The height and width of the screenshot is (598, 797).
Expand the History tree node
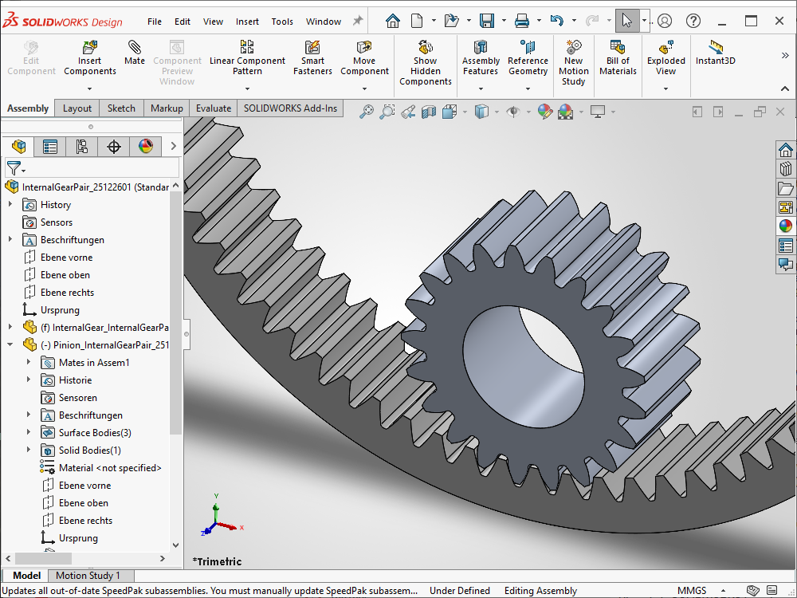tap(10, 205)
